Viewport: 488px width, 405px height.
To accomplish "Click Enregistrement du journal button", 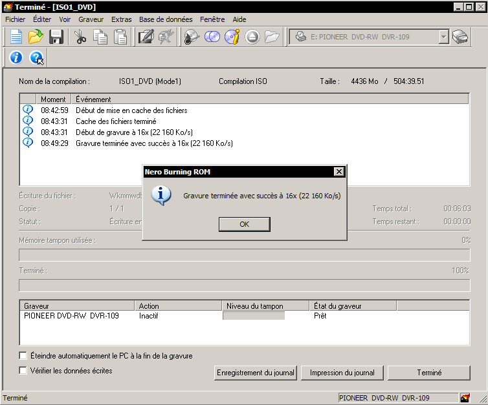I will click(256, 373).
